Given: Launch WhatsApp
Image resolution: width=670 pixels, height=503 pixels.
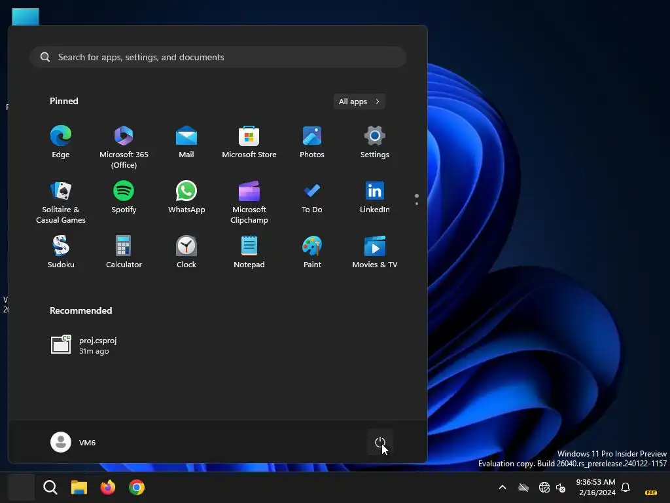Looking at the screenshot, I should pyautogui.click(x=186, y=198).
